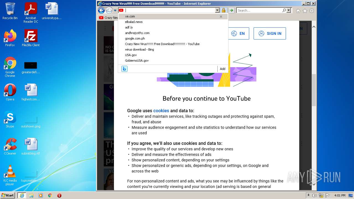
Task: Open Recycle Bin desktop icon
Action: click(x=10, y=11)
